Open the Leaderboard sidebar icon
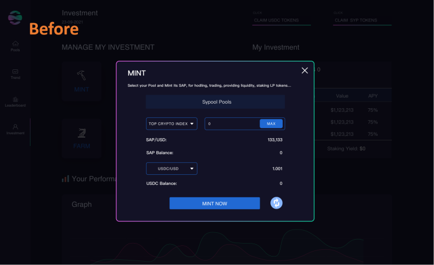This screenshot has height=265, width=434. [x=15, y=101]
